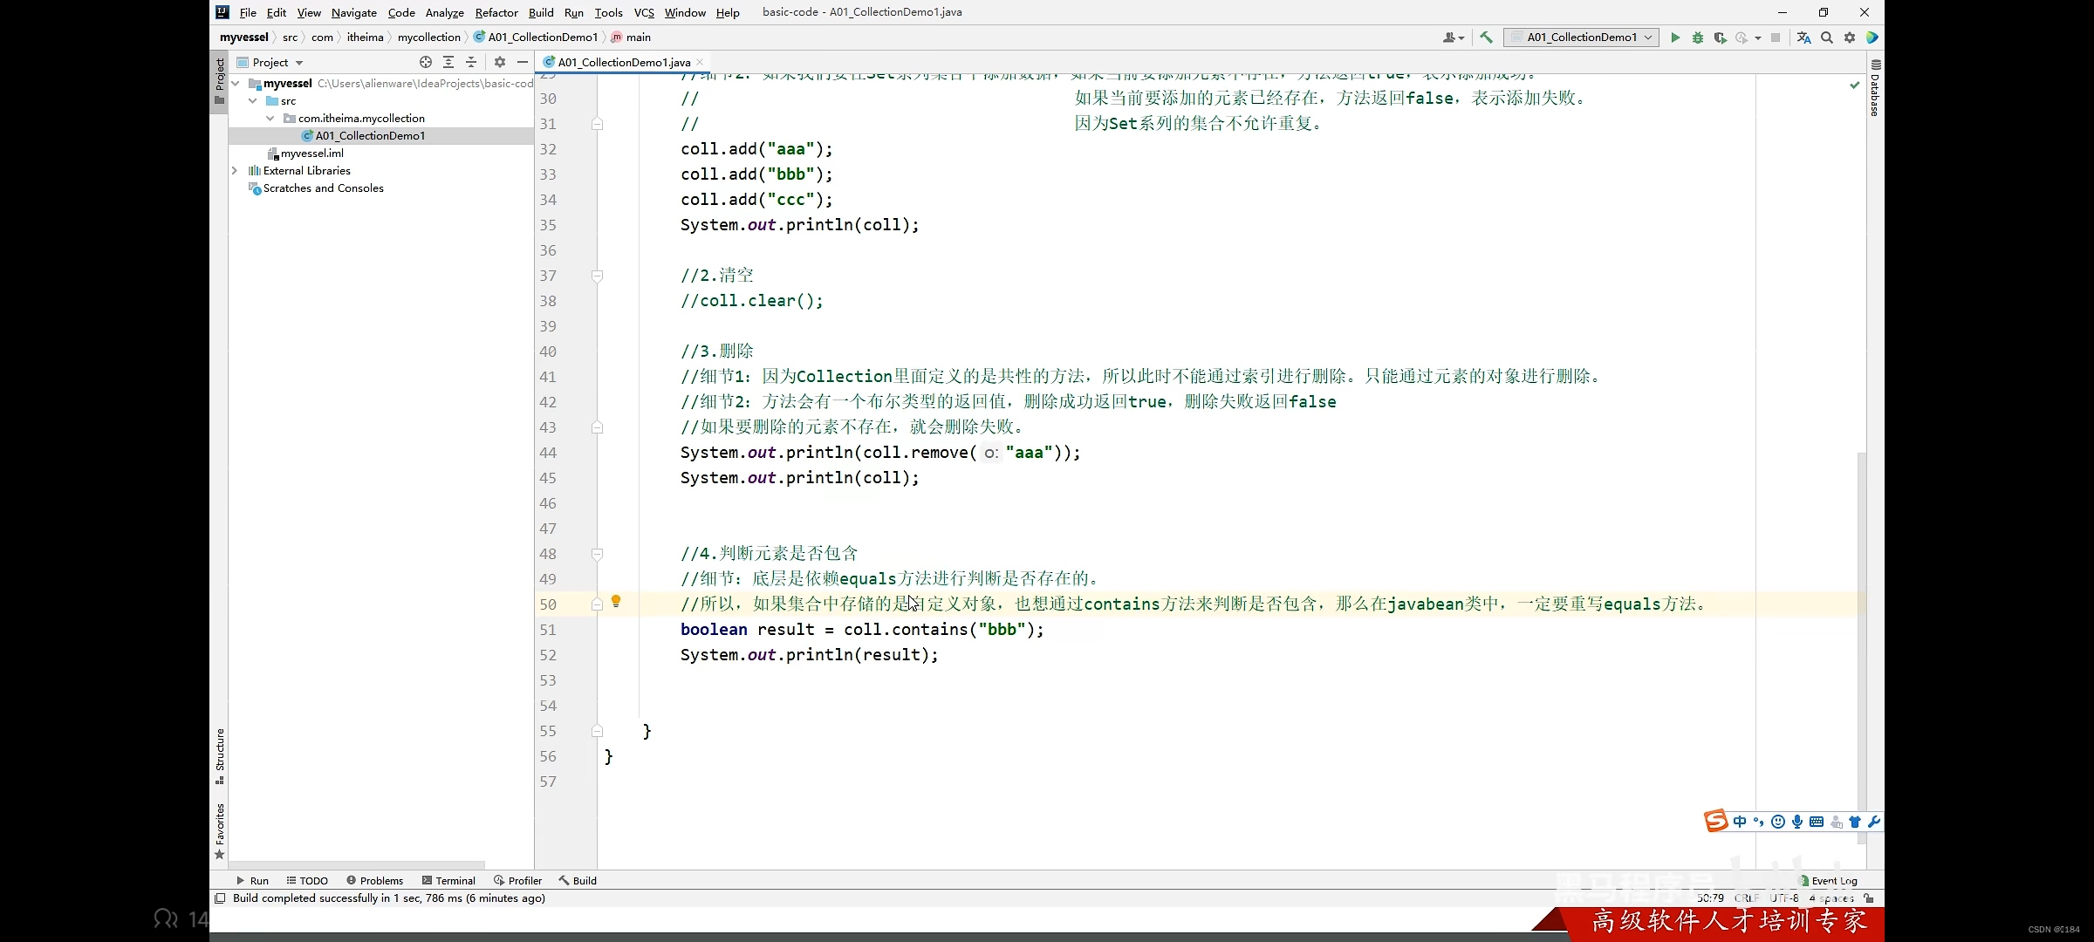
Task: Open Search Everywhere with the magnifier icon
Action: (x=1827, y=38)
